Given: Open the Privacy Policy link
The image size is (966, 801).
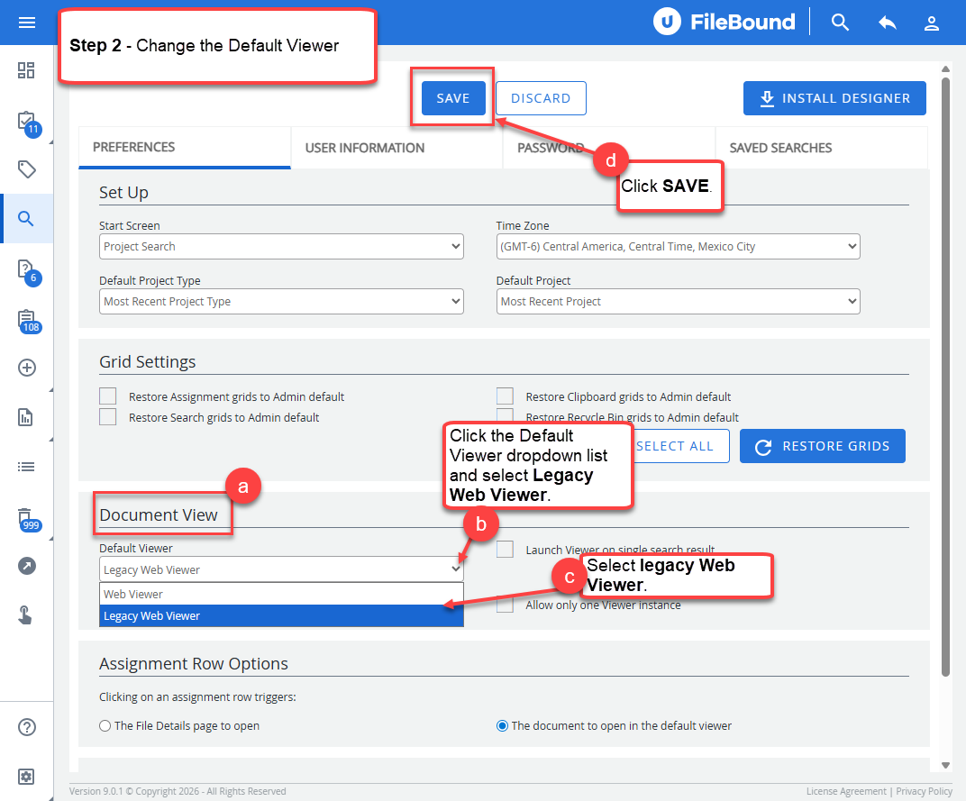Looking at the screenshot, I should click(925, 791).
